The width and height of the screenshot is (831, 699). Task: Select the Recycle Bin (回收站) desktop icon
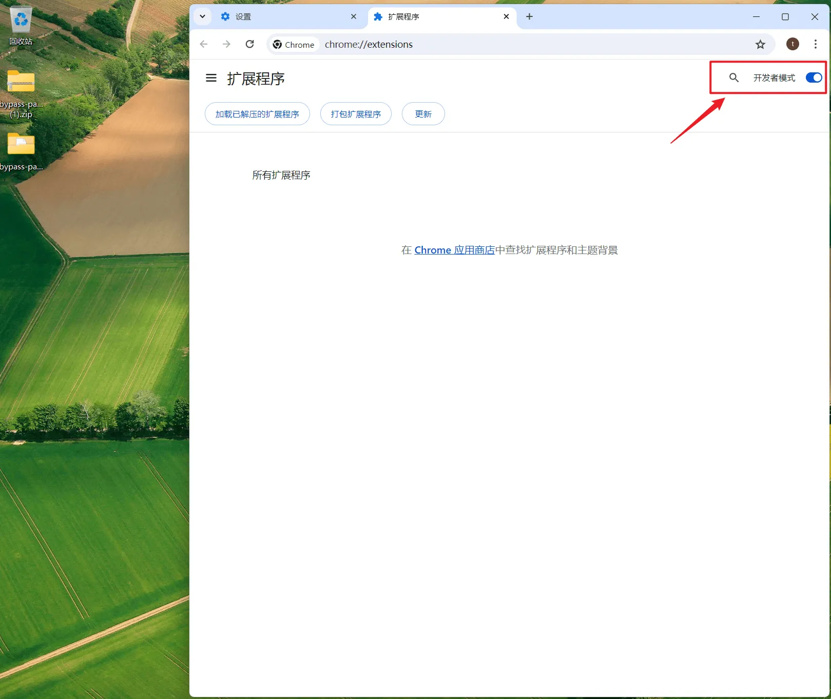[21, 26]
